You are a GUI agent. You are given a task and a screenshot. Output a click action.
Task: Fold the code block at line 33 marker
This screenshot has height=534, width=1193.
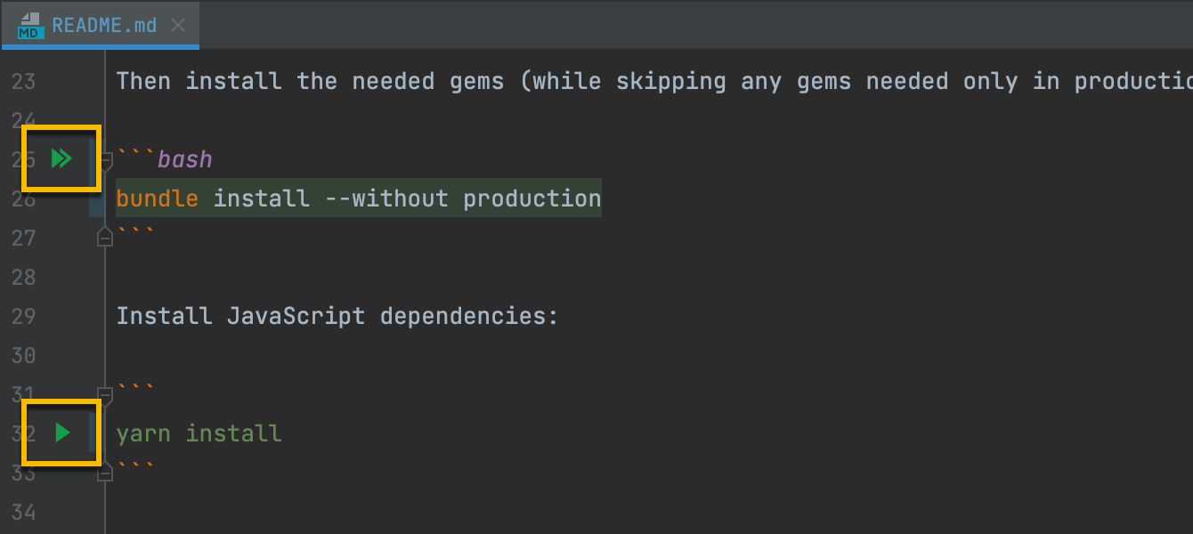pos(105,473)
